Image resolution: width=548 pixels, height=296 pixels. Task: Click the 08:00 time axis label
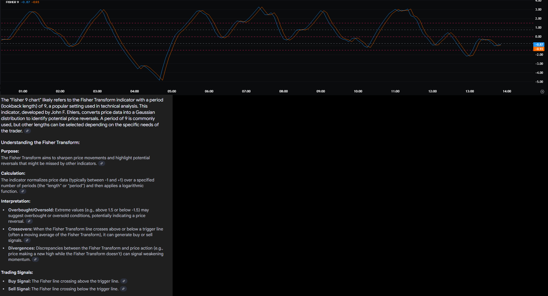pyautogui.click(x=284, y=91)
